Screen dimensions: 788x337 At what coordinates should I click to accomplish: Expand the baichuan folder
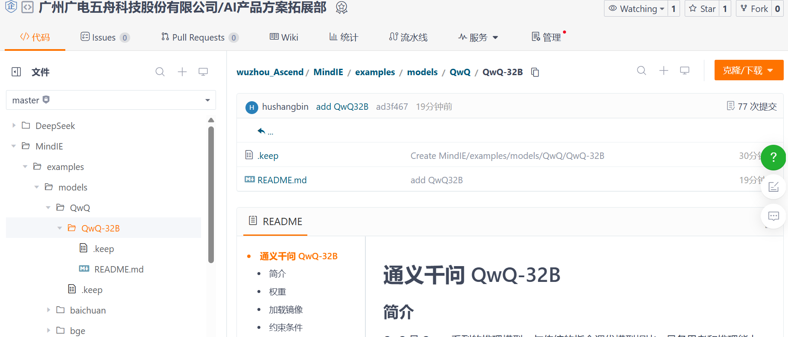(49, 310)
